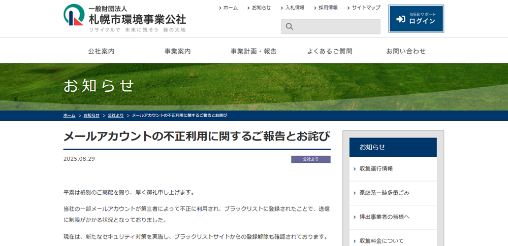
Task: Click the paragraph starting 当社の一部メールアカウント
Action: pos(197,214)
